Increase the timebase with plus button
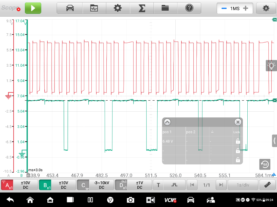This screenshot has width=277, height=207. 245,8
